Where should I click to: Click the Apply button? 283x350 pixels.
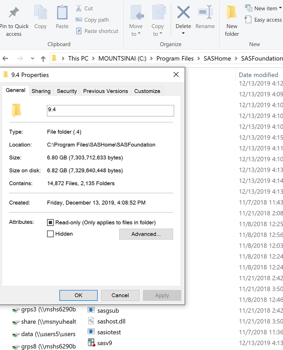tap(162, 295)
